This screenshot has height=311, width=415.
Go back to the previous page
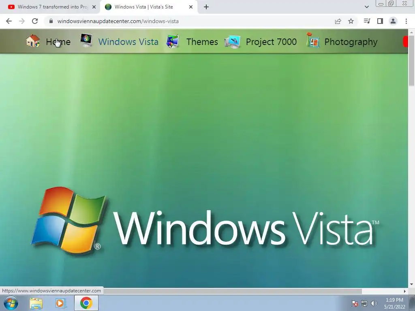point(9,21)
